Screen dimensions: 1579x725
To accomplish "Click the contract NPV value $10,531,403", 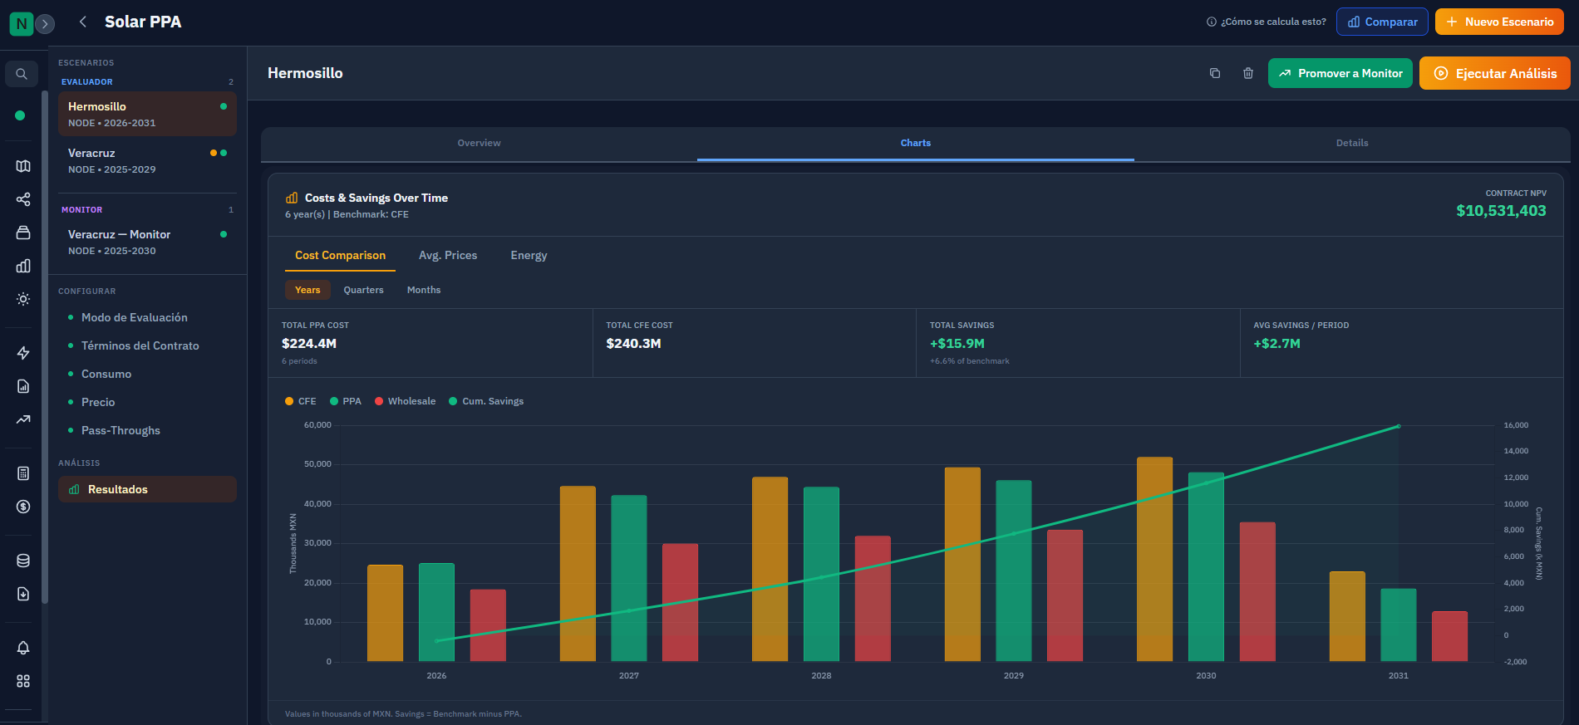I will coord(1501,211).
